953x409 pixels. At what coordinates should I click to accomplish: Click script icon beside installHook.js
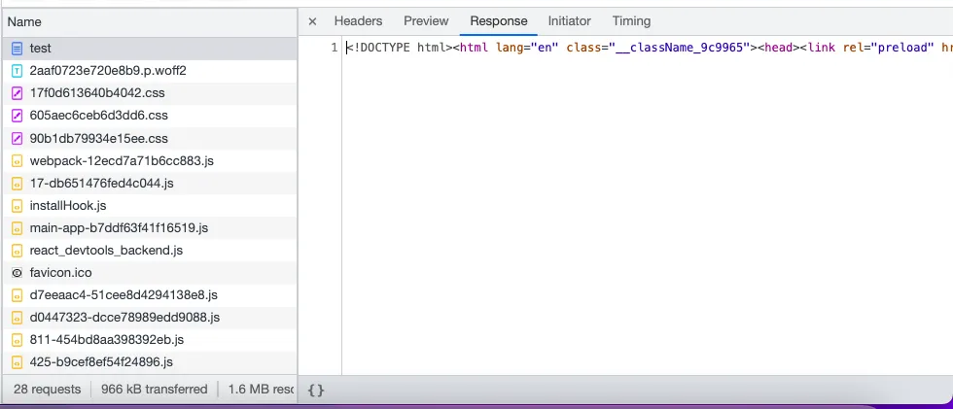(18, 206)
